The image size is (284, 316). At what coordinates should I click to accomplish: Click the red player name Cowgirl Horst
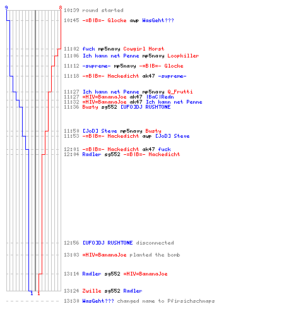point(144,49)
